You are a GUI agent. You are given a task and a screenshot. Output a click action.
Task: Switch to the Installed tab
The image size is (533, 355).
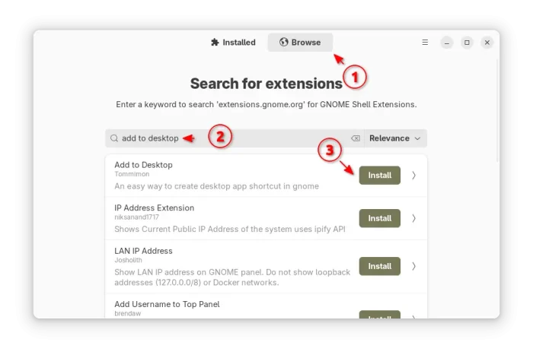point(233,43)
